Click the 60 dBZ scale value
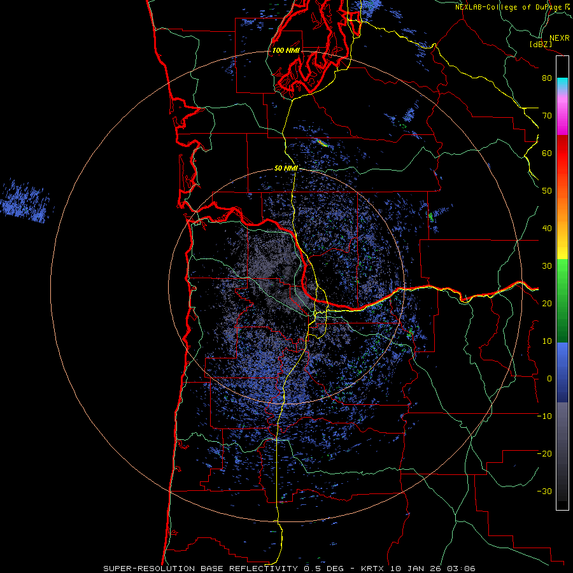The width and height of the screenshot is (573, 573). coord(547,153)
